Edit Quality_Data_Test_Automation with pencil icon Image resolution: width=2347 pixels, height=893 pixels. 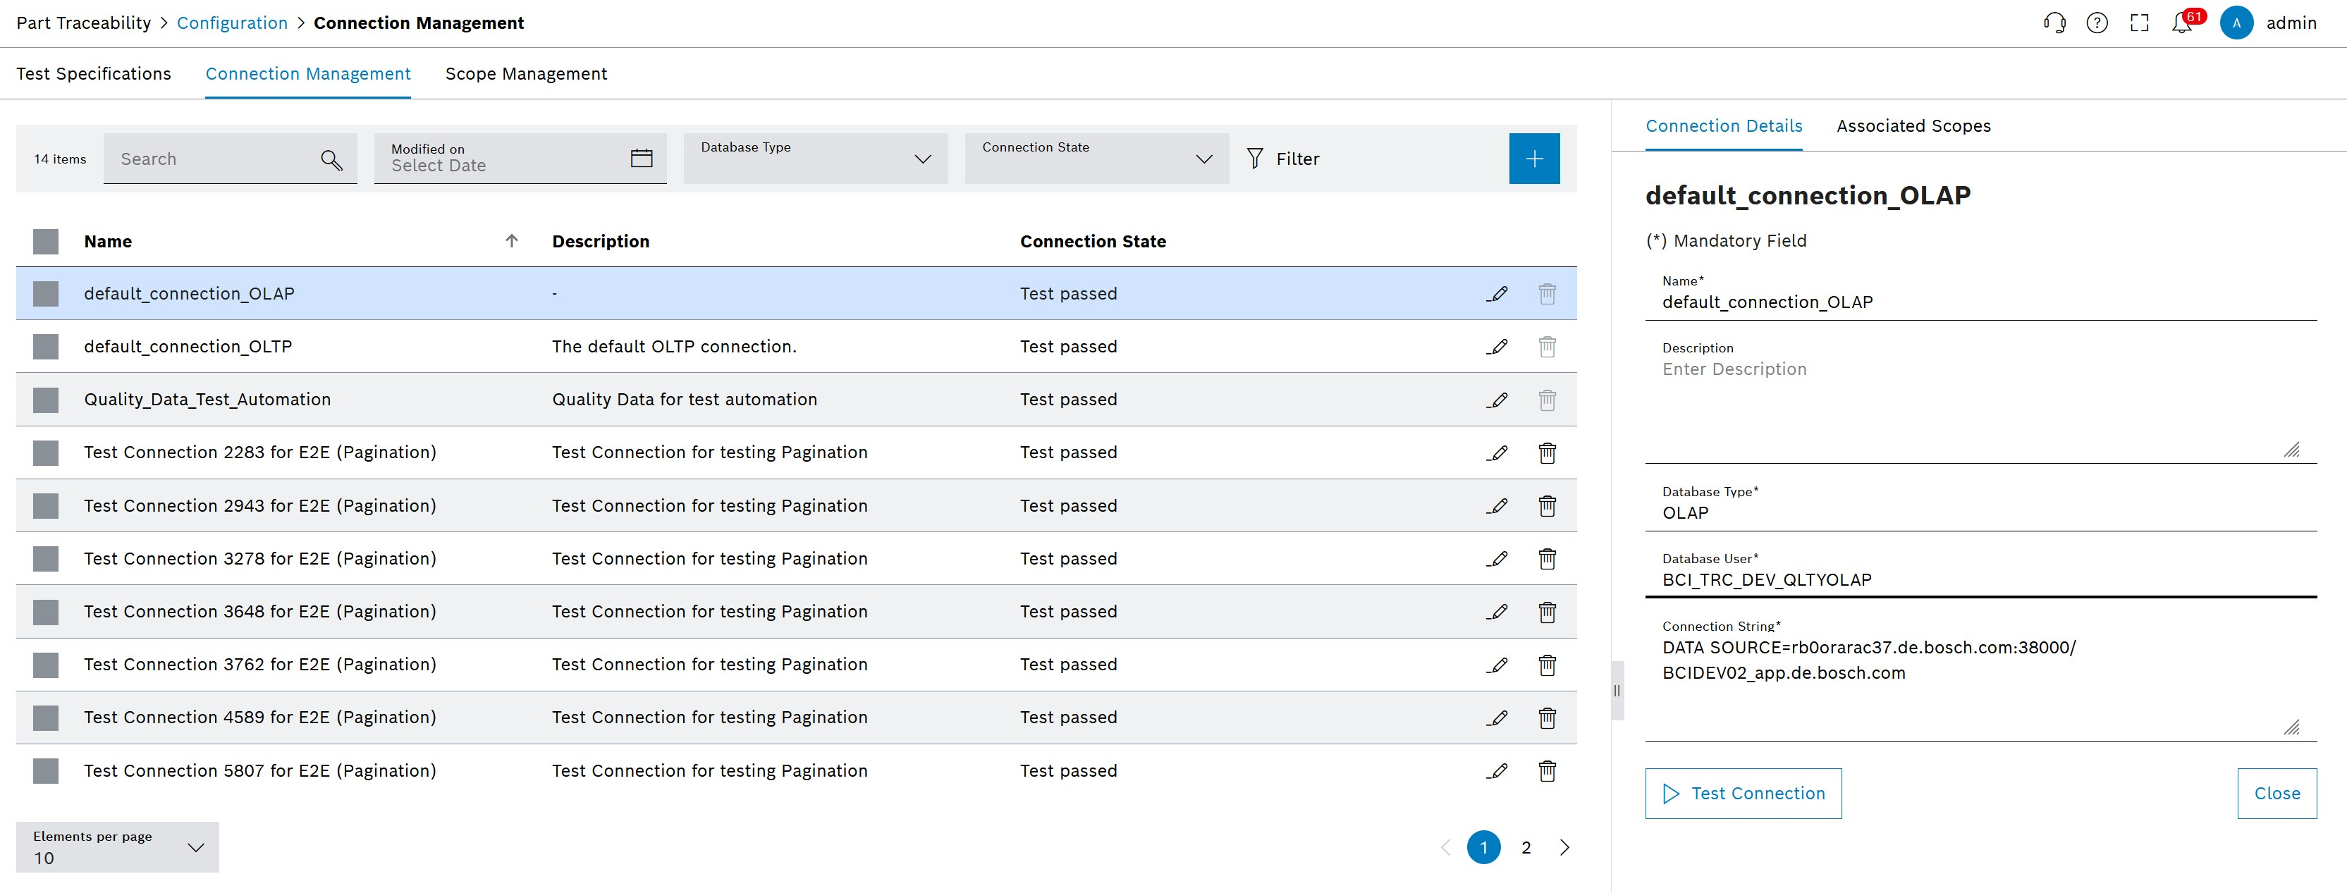tap(1497, 399)
